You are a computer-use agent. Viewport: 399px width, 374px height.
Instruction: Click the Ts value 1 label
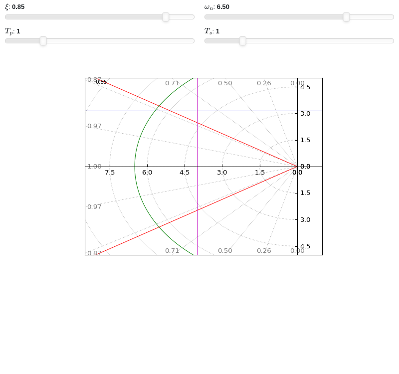coord(217,31)
